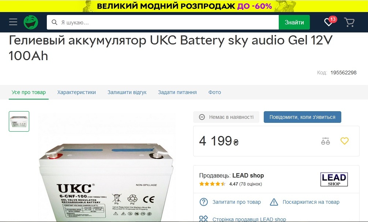Select the Фото tab
The height and width of the screenshot is (222, 368).
coord(214,92)
